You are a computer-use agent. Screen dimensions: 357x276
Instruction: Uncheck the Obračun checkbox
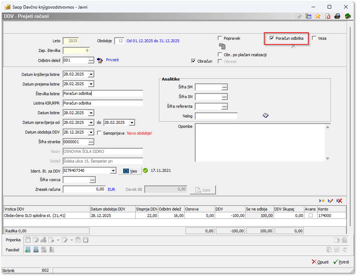(193, 61)
